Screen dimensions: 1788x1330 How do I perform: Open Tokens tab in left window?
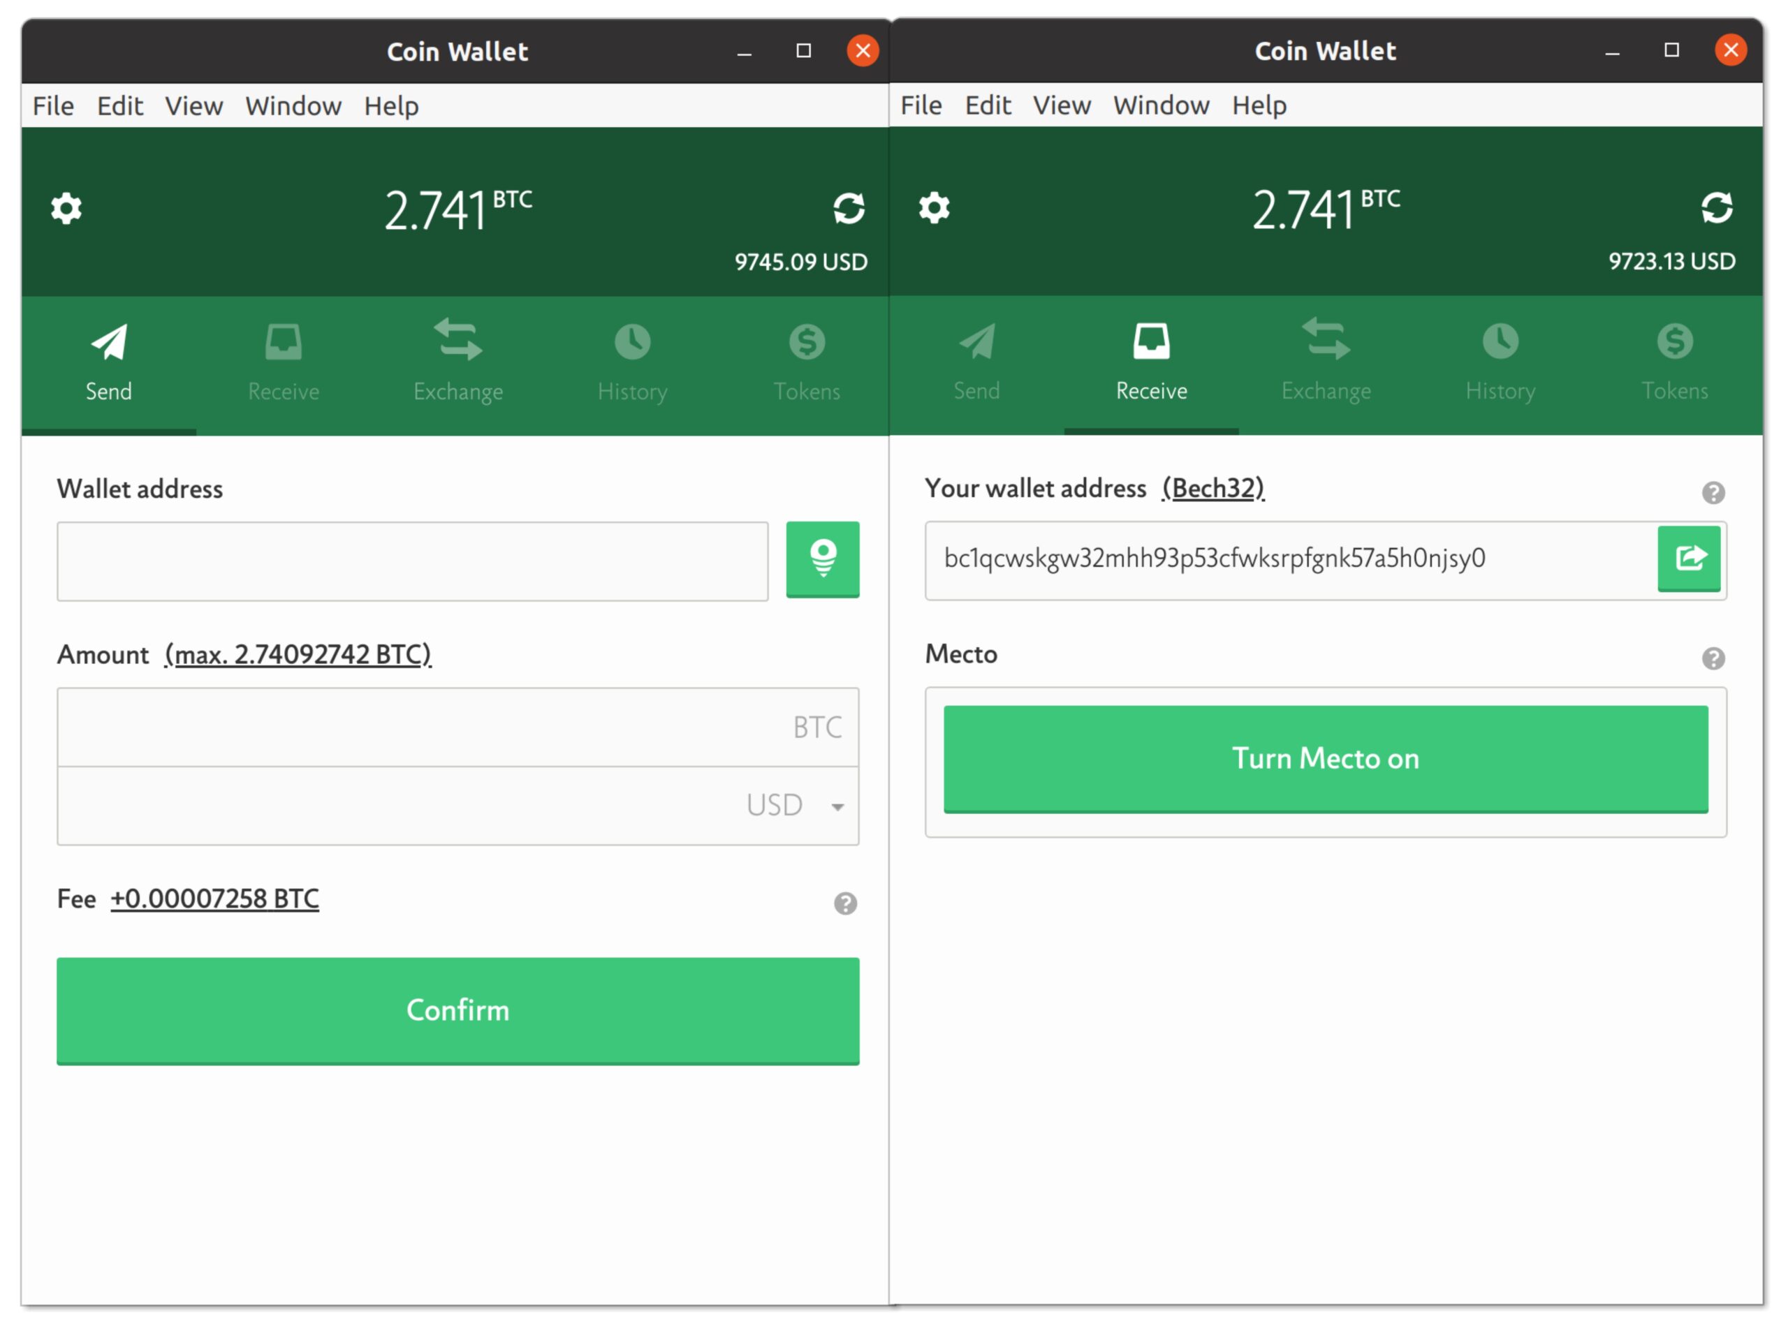(x=807, y=364)
